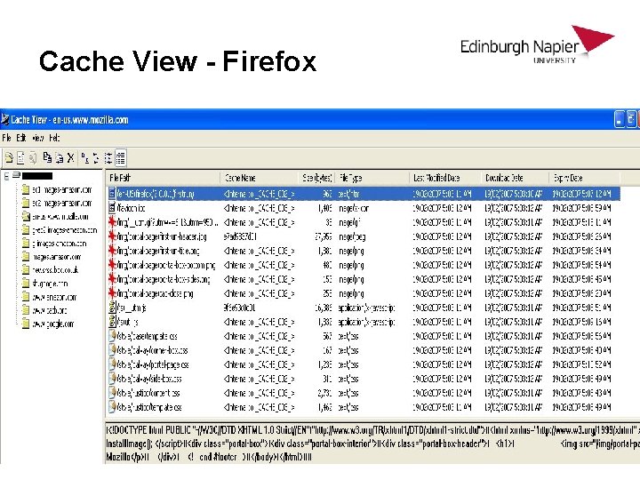Open the Edit menu
This screenshot has width=640, height=480.
pos(21,138)
